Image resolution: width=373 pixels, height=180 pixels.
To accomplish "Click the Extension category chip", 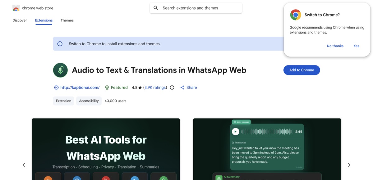I will tap(63, 101).
